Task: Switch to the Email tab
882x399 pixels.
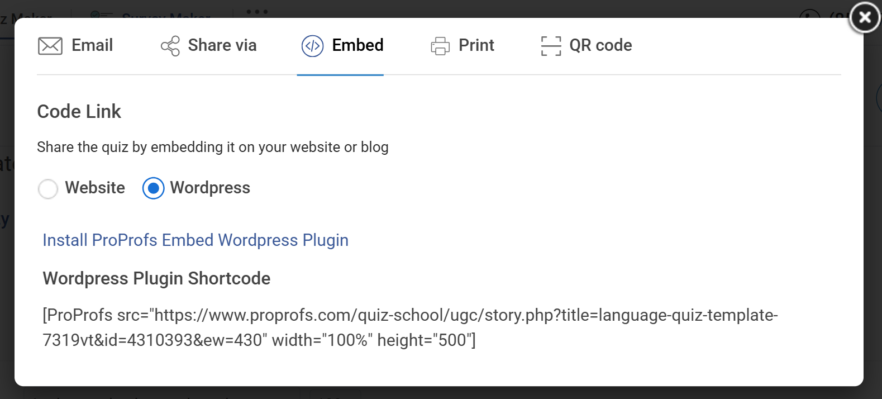Action: point(92,45)
